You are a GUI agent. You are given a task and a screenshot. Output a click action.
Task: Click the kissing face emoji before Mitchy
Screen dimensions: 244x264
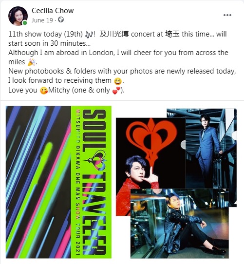pyautogui.click(x=44, y=91)
